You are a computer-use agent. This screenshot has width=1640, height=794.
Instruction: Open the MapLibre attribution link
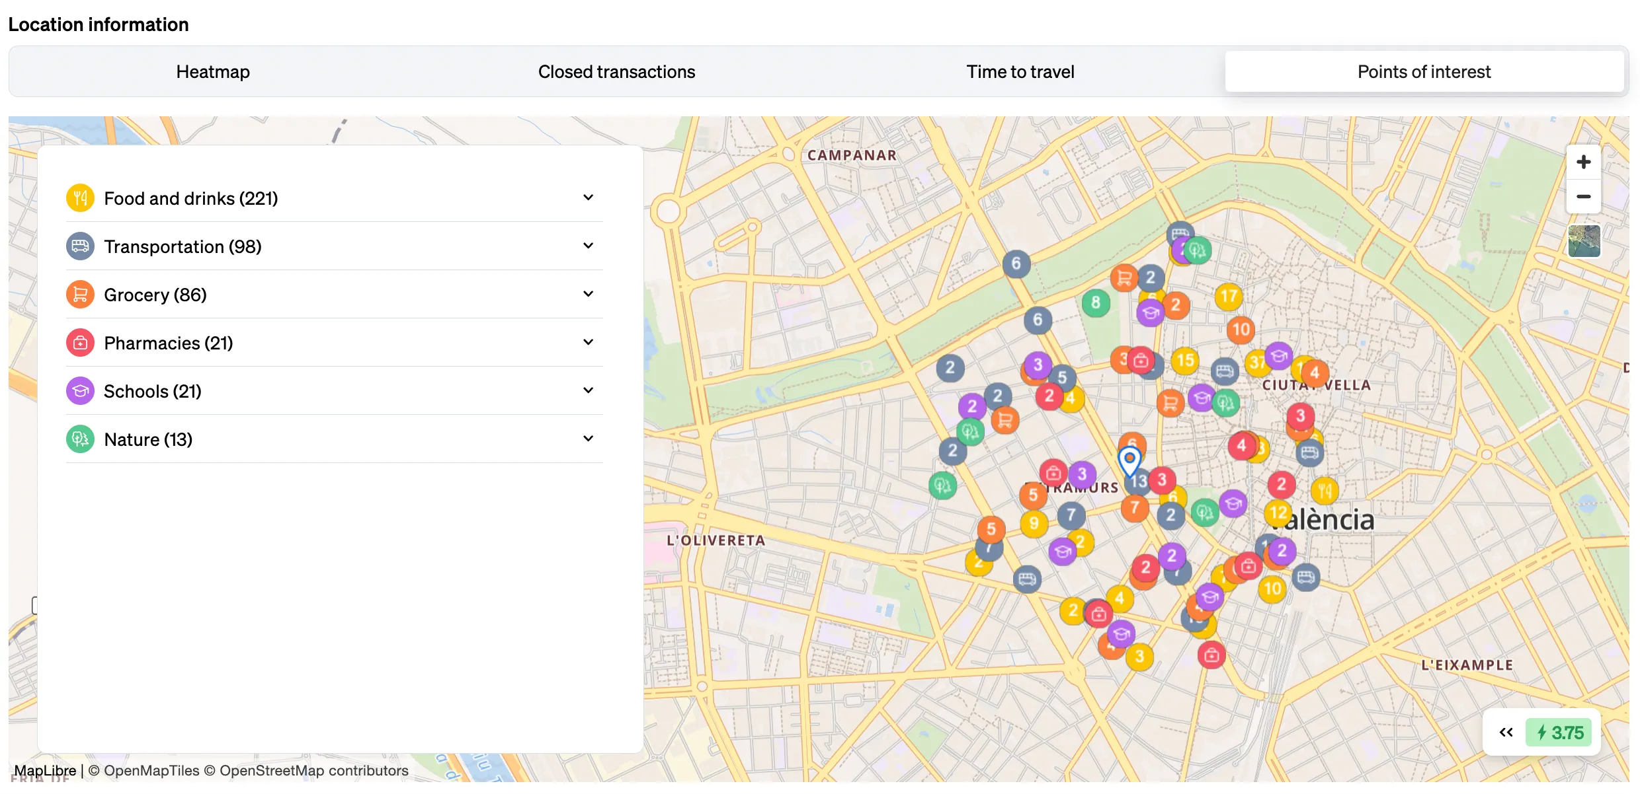(x=45, y=771)
